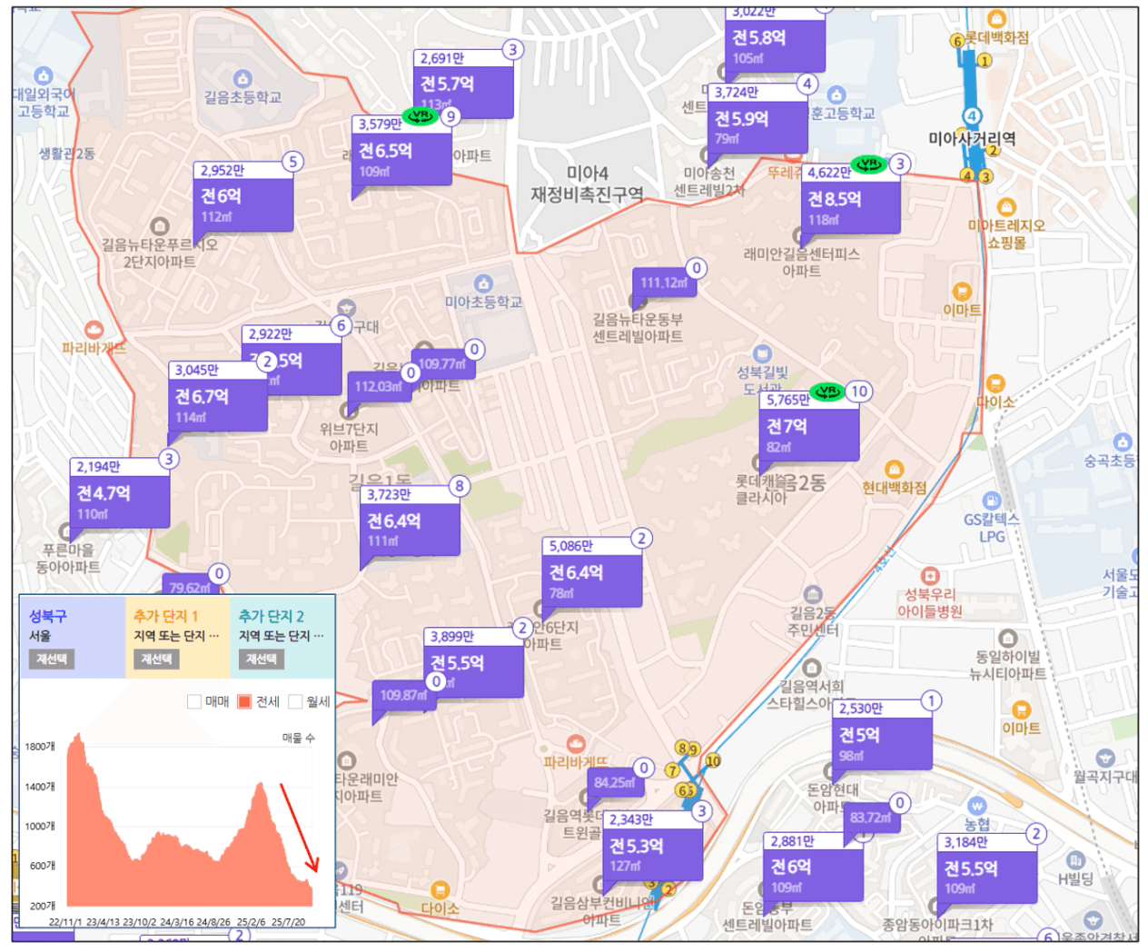Open VR badge on 전7억 marker
This screenshot has width=1148, height=952.
[827, 392]
